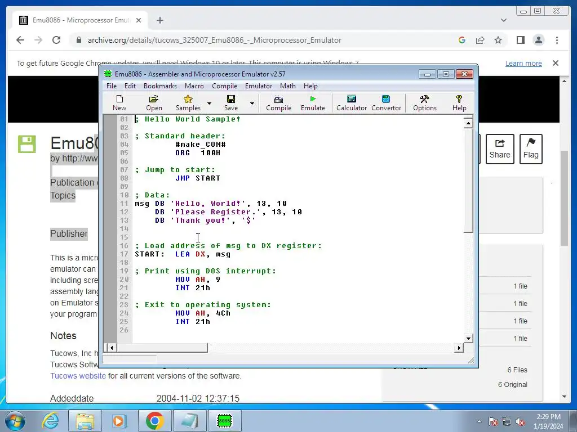The width and height of the screenshot is (577, 432).
Task: Click the editor scroll down arrow
Action: [468, 338]
